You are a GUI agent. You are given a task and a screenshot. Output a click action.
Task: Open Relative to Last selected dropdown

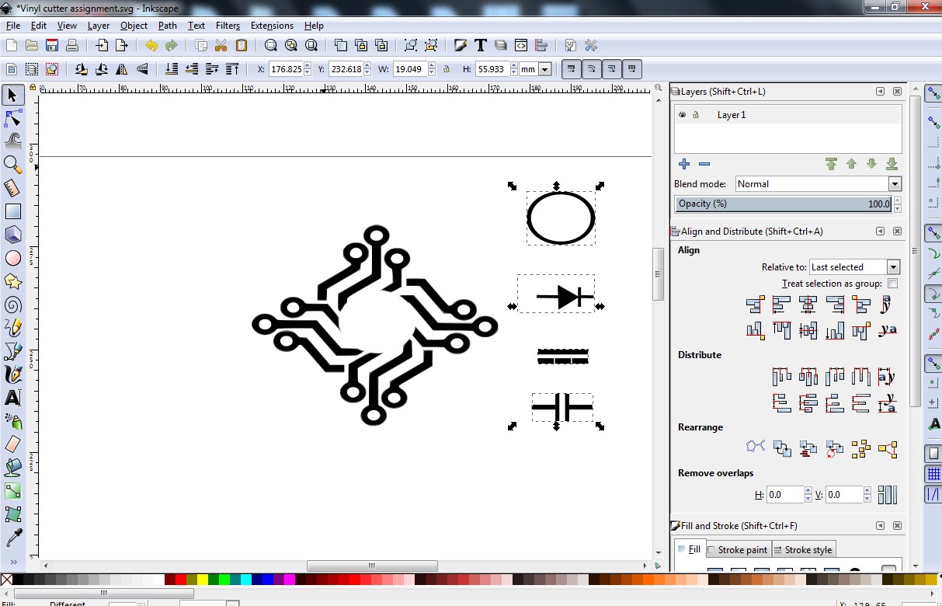click(x=854, y=267)
